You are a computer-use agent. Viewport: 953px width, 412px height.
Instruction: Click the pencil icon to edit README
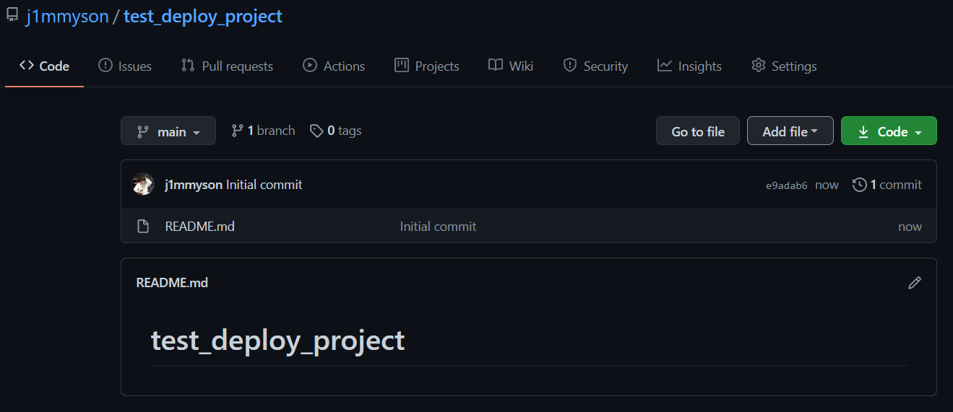tap(915, 283)
